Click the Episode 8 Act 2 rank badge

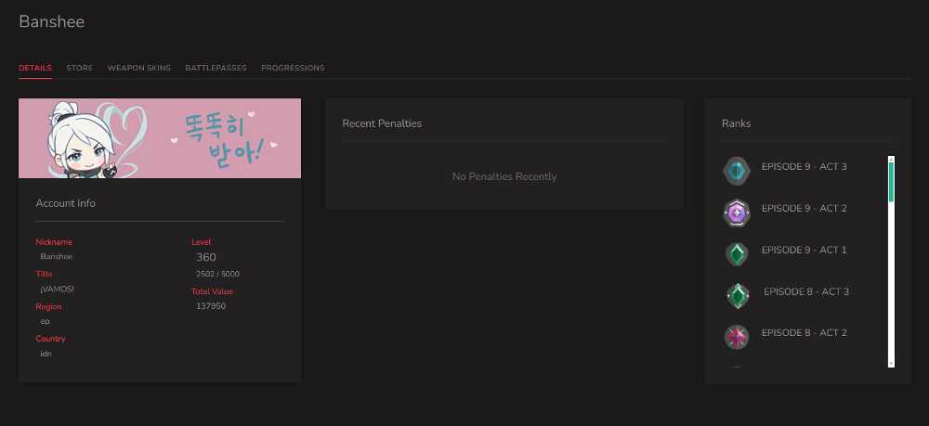tap(737, 337)
